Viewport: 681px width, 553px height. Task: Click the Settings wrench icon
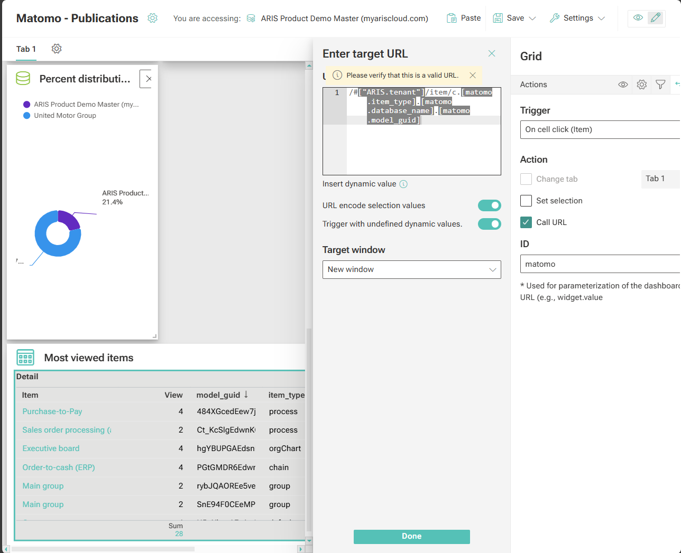[x=555, y=18]
